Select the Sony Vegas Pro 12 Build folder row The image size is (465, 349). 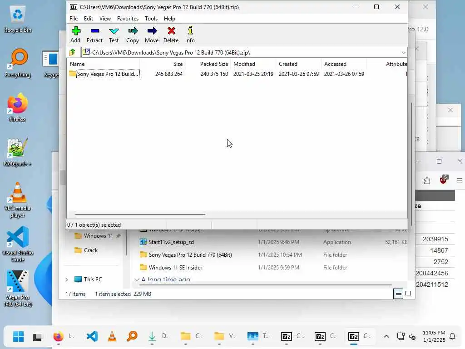coord(107,74)
